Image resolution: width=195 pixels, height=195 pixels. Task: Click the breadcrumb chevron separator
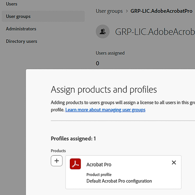tap(127, 11)
